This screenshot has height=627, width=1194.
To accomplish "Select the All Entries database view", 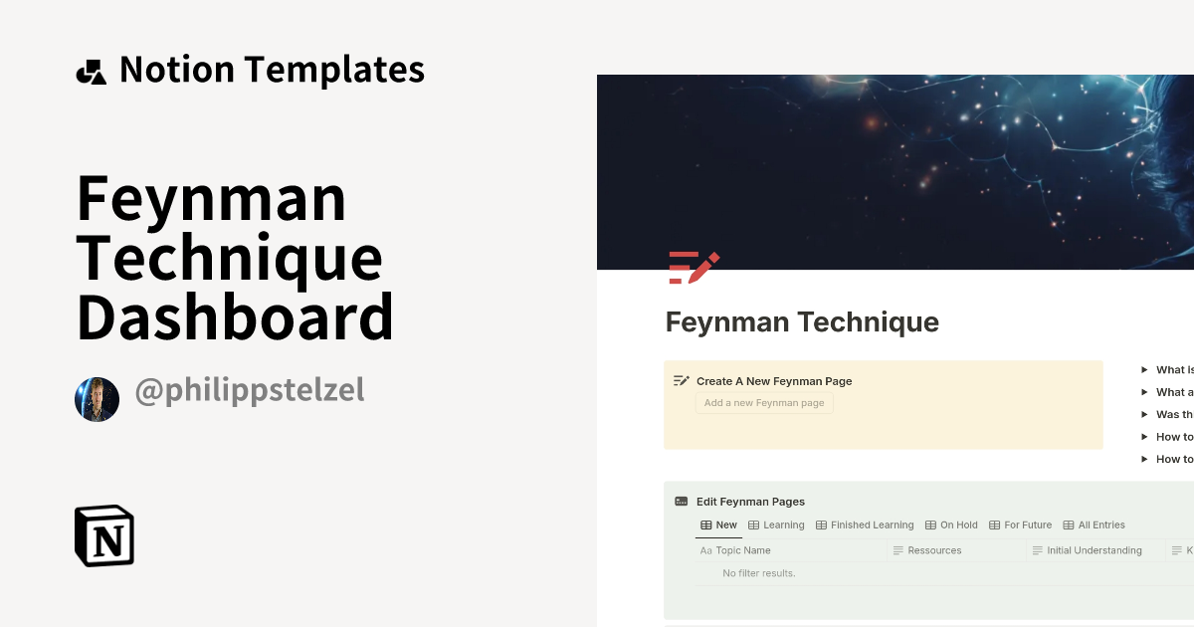I will coord(1100,524).
